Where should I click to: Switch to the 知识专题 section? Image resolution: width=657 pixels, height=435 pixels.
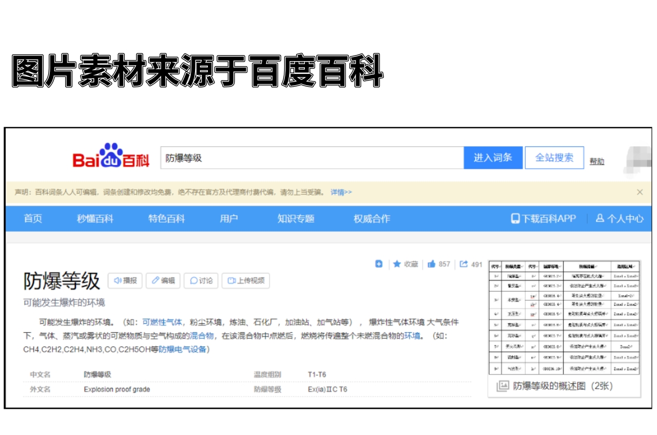(296, 218)
